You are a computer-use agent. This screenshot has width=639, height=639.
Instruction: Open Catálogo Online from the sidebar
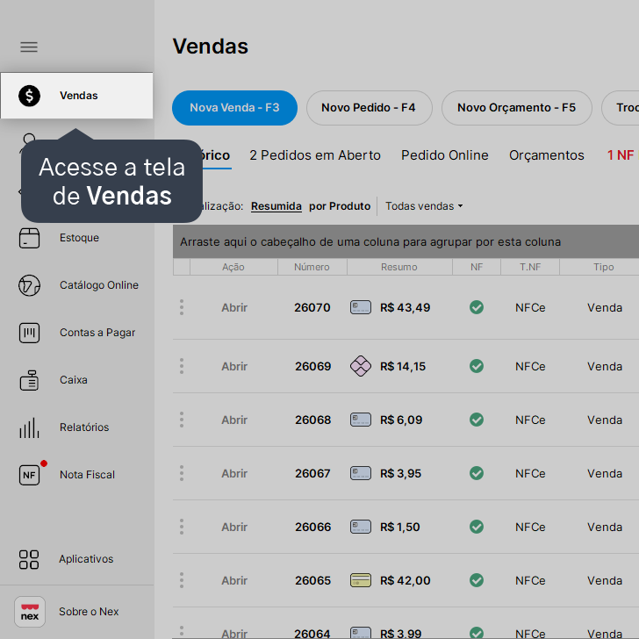(99, 285)
